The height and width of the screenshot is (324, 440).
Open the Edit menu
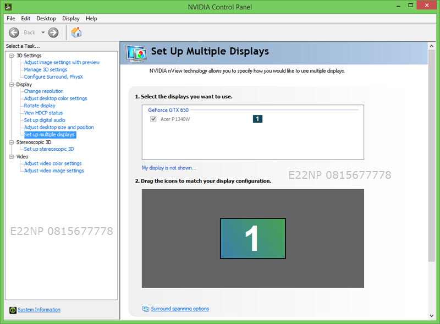pyautogui.click(x=25, y=18)
